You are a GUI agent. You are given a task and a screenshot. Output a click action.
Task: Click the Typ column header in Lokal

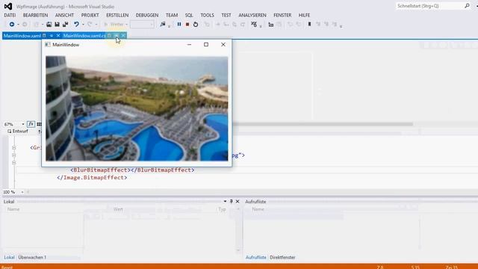point(223,209)
